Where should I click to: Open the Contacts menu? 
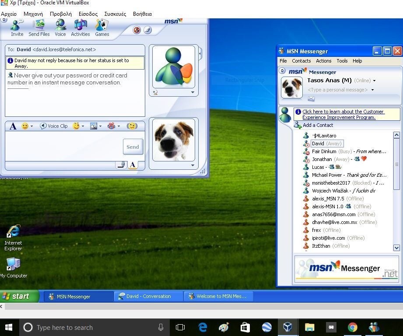point(301,61)
